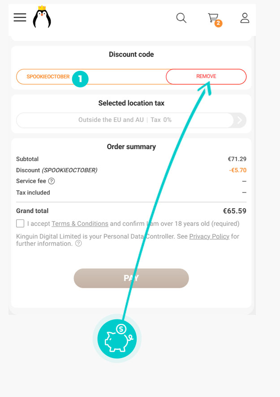The image size is (280, 397).
Task: Click the Kinguin penguin logo
Action: coord(42,17)
